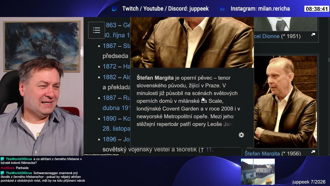Go to the 1890 year link

pos(110,118)
